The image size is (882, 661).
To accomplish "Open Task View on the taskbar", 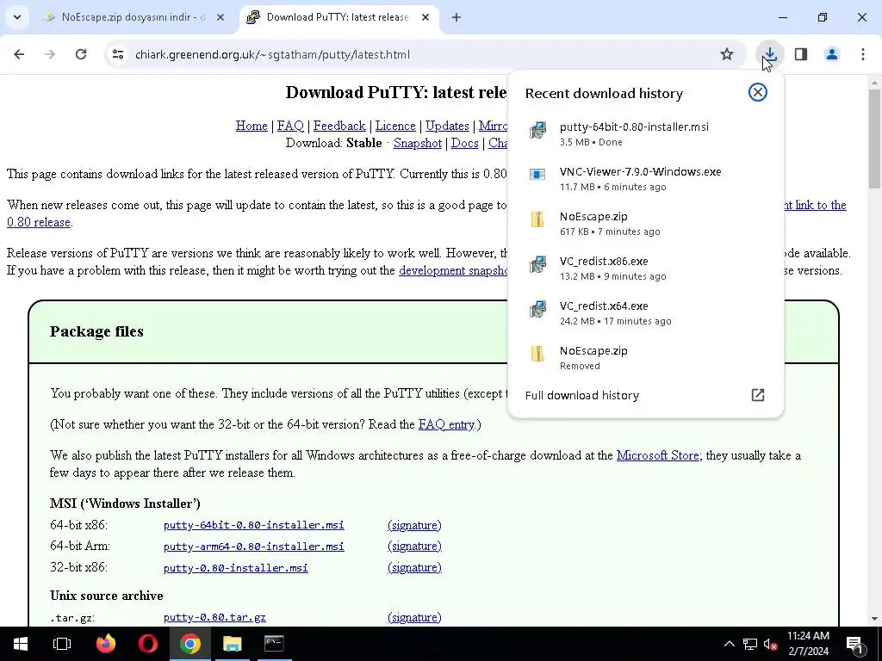I will pyautogui.click(x=62, y=644).
